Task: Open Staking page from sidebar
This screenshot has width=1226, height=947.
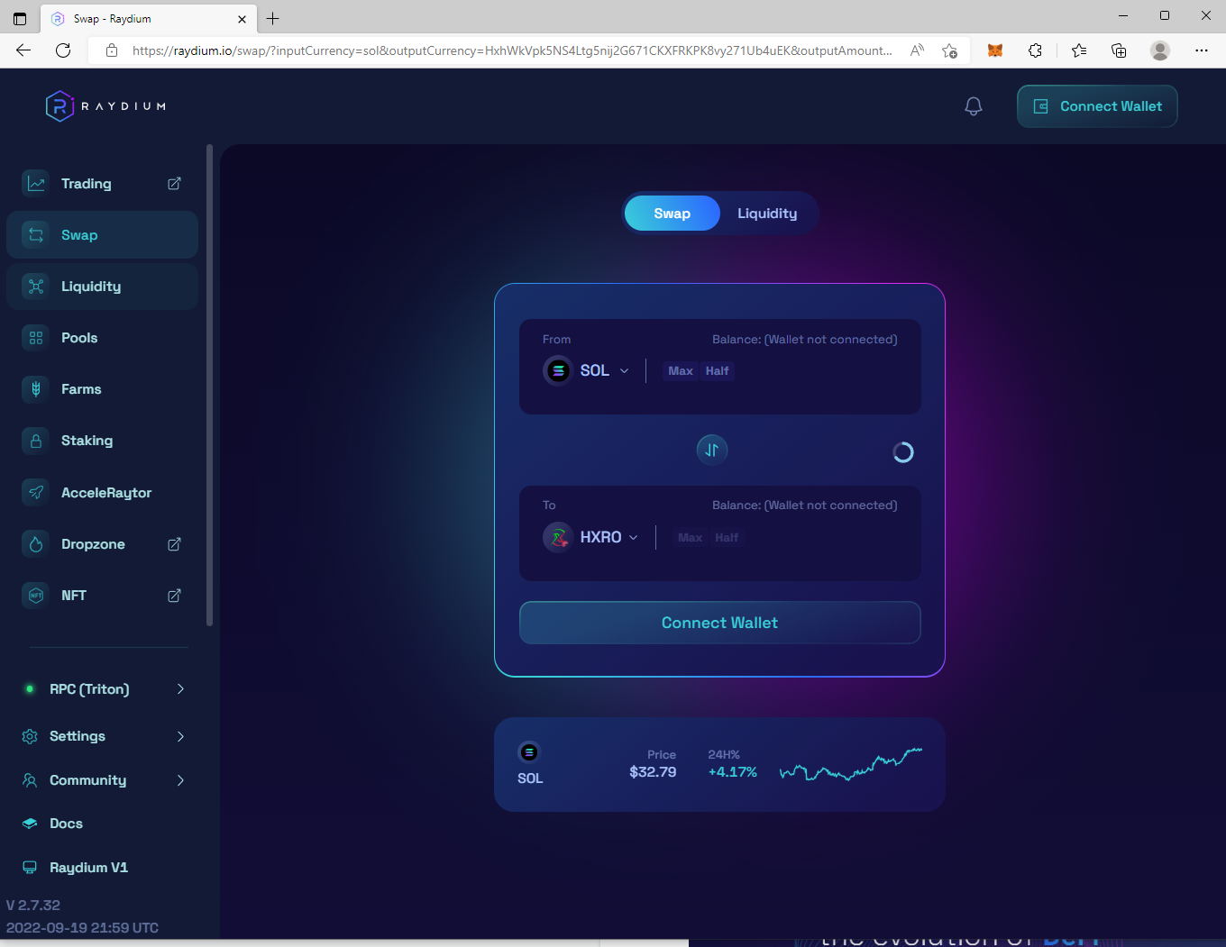Action: click(x=102, y=441)
